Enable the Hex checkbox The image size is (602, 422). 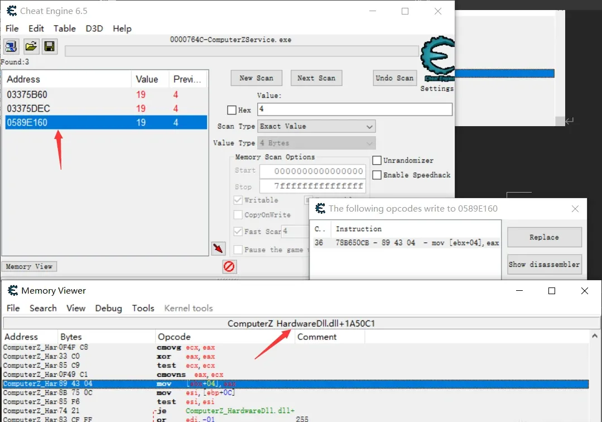pyautogui.click(x=232, y=110)
